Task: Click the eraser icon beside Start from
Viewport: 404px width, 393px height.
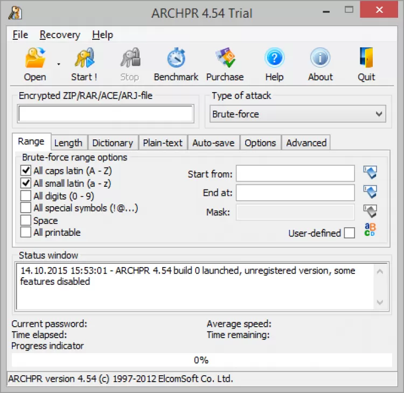Action: [x=370, y=172]
